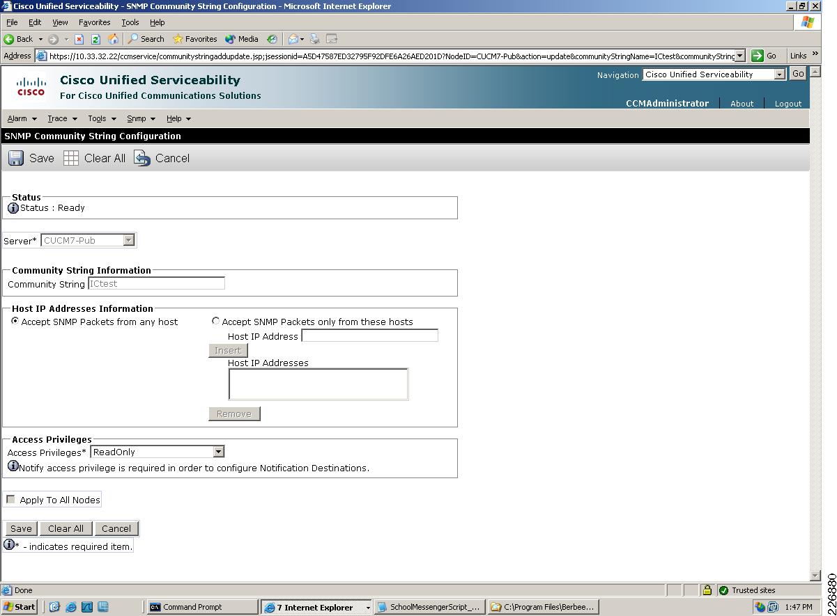Screen dimensions: 837x616
Task: Click Internet Explorer quick launch icon
Action: click(x=70, y=607)
